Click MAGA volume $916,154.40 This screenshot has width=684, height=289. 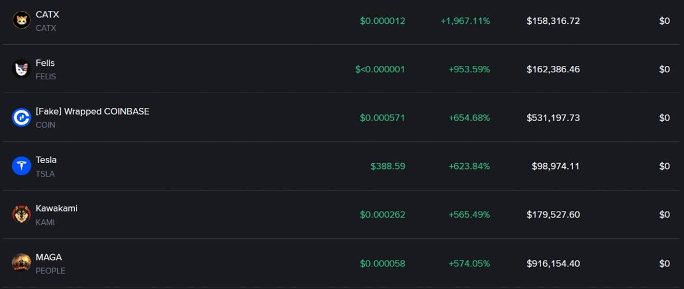pyautogui.click(x=553, y=263)
